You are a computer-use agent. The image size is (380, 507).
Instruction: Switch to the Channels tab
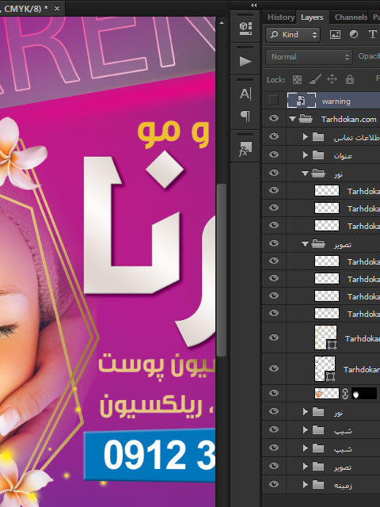pos(351,17)
